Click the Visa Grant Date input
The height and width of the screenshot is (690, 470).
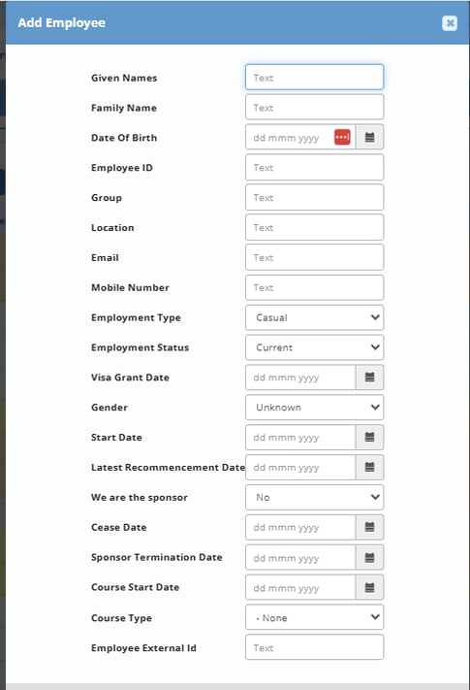pyautogui.click(x=300, y=378)
